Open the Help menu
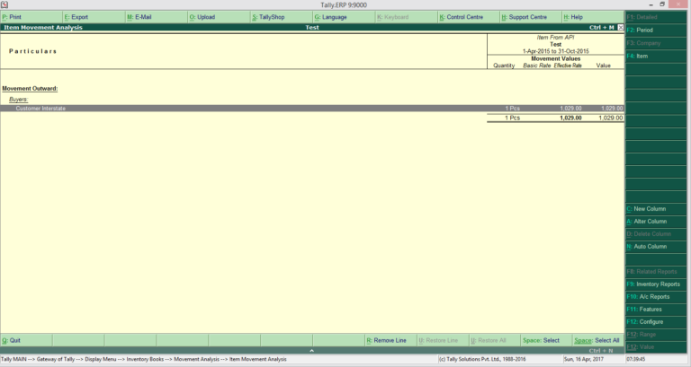691x367 pixels. 593,17
